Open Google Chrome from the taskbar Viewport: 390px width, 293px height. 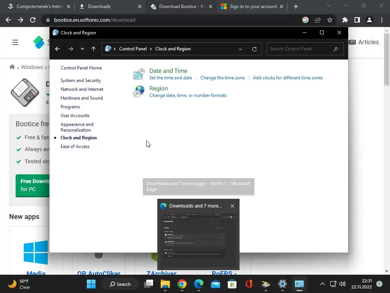(x=182, y=284)
